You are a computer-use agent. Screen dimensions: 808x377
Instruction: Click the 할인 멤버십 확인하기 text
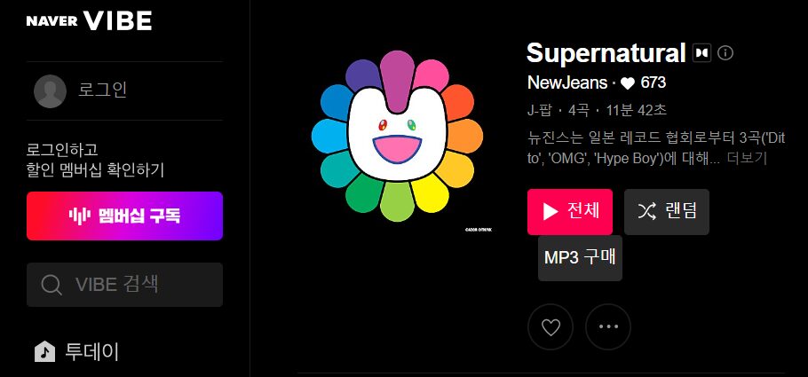(x=95, y=170)
